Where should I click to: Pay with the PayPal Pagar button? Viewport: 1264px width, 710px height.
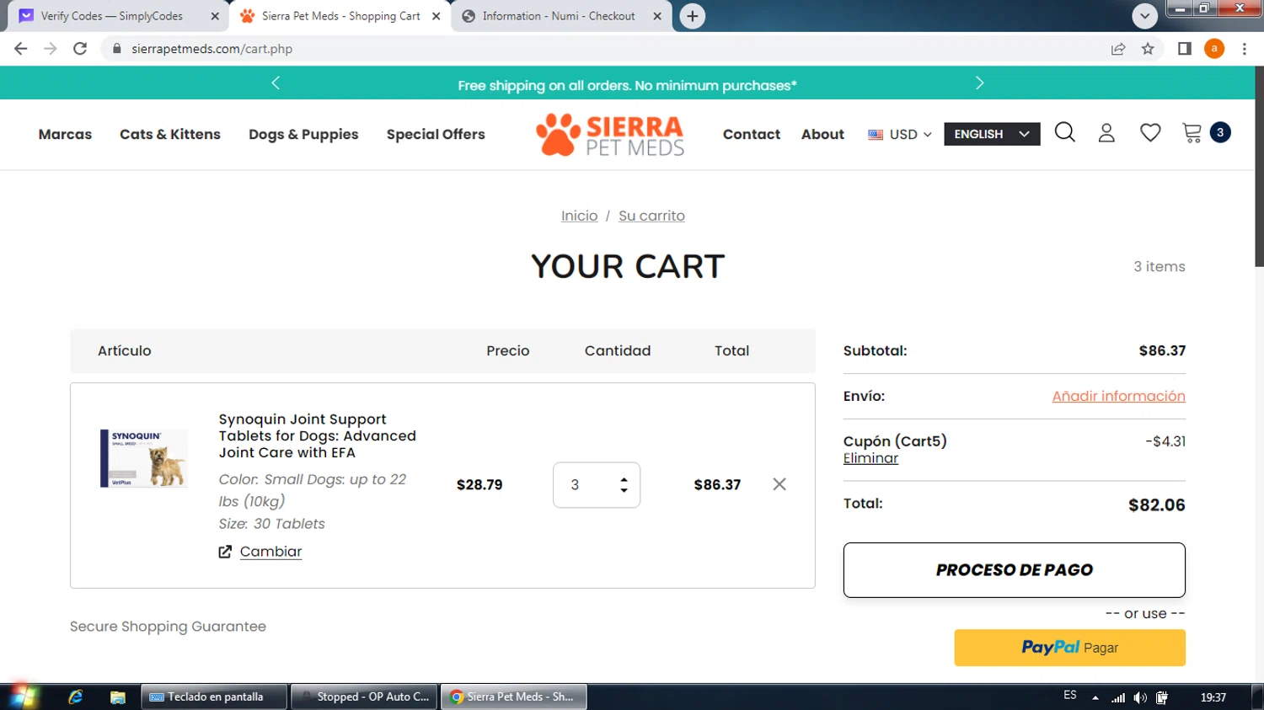(1069, 648)
